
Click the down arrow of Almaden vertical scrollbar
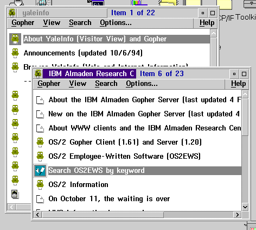pos(245,207)
